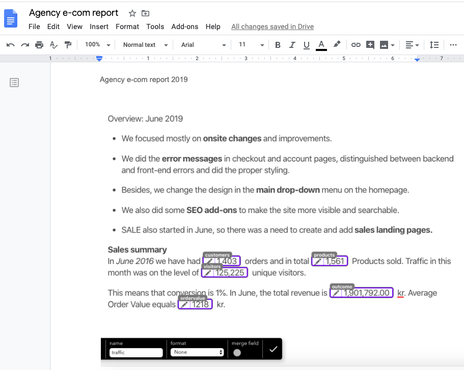Click the Print icon
The image size is (464, 370).
(x=39, y=45)
